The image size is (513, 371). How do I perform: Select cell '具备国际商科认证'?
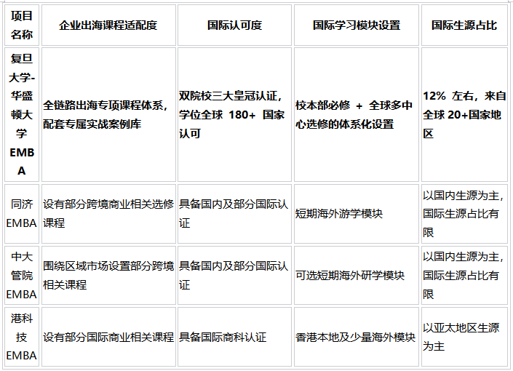pyautogui.click(x=234, y=337)
